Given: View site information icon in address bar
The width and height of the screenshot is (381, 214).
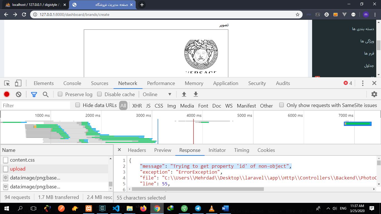Looking at the screenshot, I should 35,14.
